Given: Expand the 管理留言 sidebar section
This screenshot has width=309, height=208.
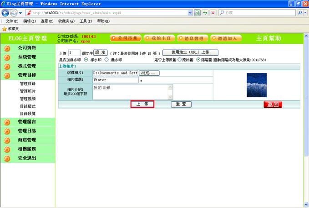Looking at the screenshot, I should pos(26,122).
